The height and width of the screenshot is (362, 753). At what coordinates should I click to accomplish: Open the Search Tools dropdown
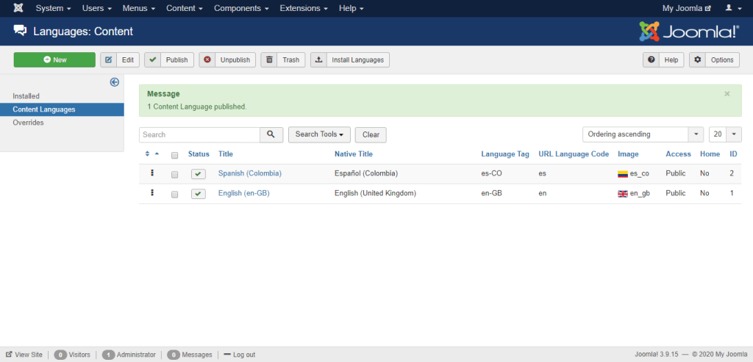point(319,134)
